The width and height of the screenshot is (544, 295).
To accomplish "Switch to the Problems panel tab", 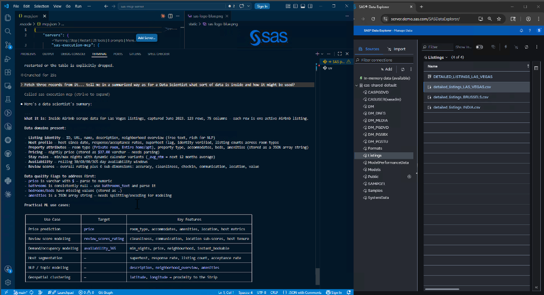I will click(x=28, y=54).
